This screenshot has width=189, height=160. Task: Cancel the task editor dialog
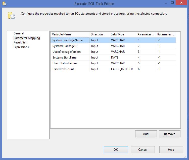(x=143, y=150)
